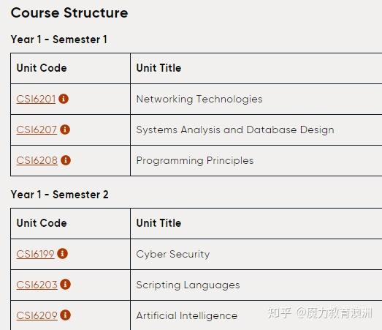Open the CSI6208 unit code link
Image resolution: width=382 pixels, height=330 pixels.
coord(37,161)
